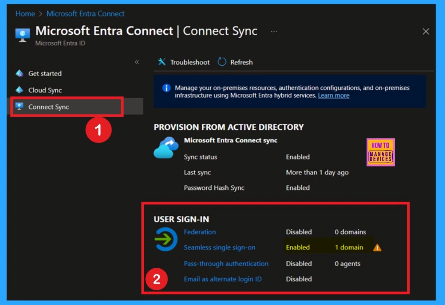
Task: Open Email as alternate login ID
Action: coord(223,279)
